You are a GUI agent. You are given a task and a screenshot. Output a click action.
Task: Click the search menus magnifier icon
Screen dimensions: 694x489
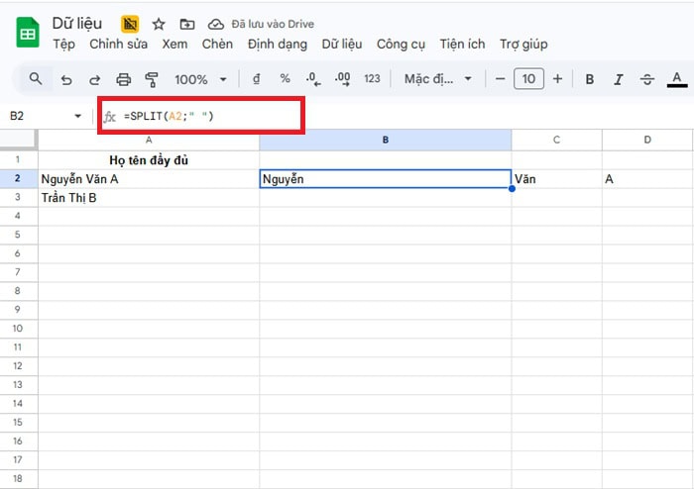click(36, 79)
